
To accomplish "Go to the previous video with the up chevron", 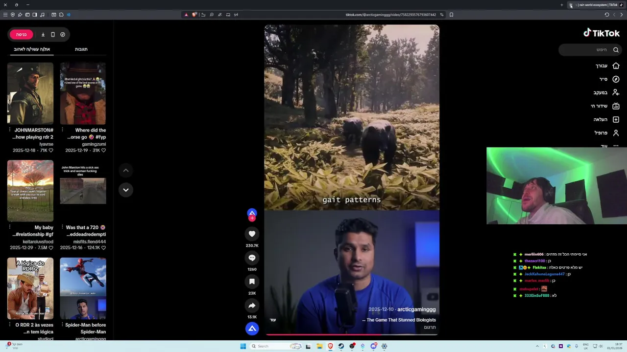I will (126, 170).
